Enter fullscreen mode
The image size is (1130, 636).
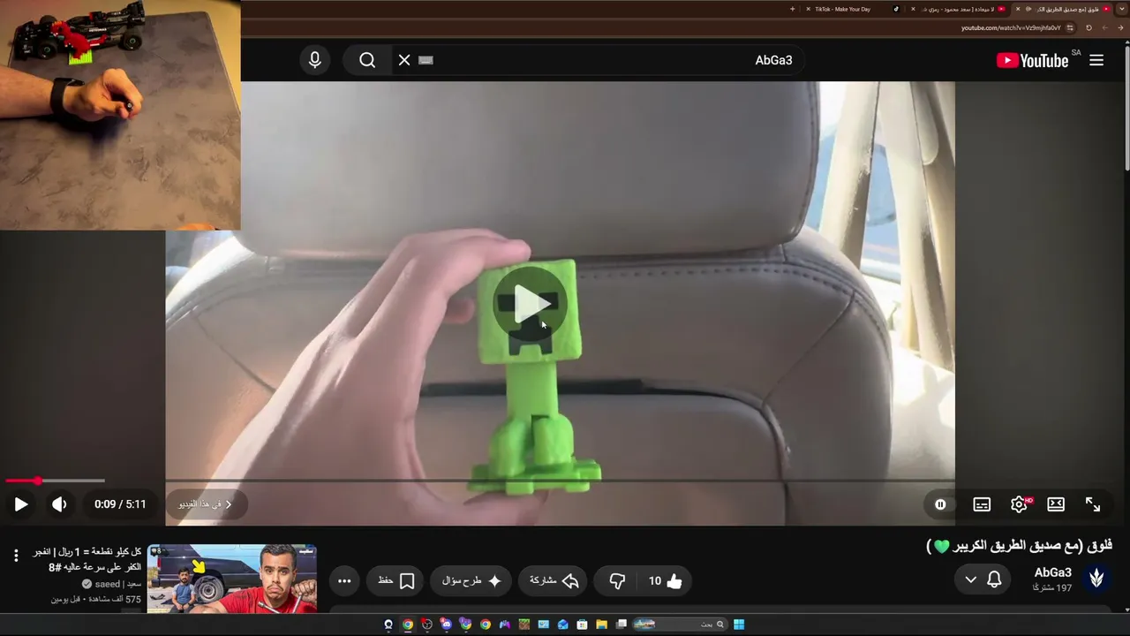pyautogui.click(x=1093, y=504)
